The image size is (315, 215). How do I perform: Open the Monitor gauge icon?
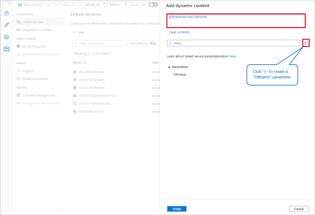(x=6, y=37)
